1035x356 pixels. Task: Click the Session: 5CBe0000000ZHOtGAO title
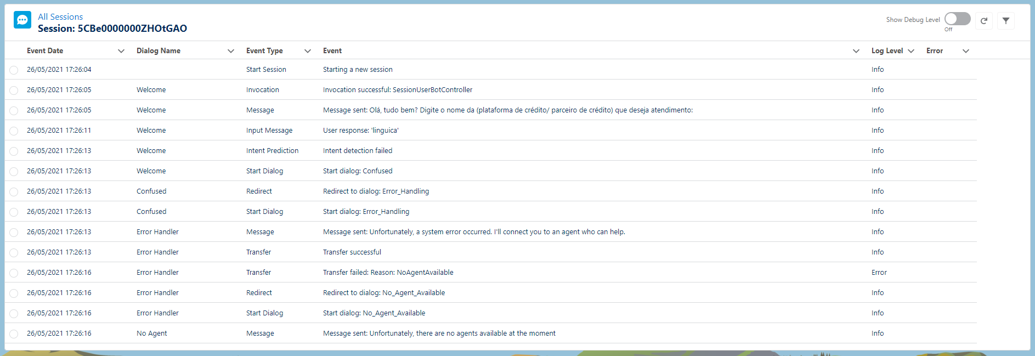point(112,29)
